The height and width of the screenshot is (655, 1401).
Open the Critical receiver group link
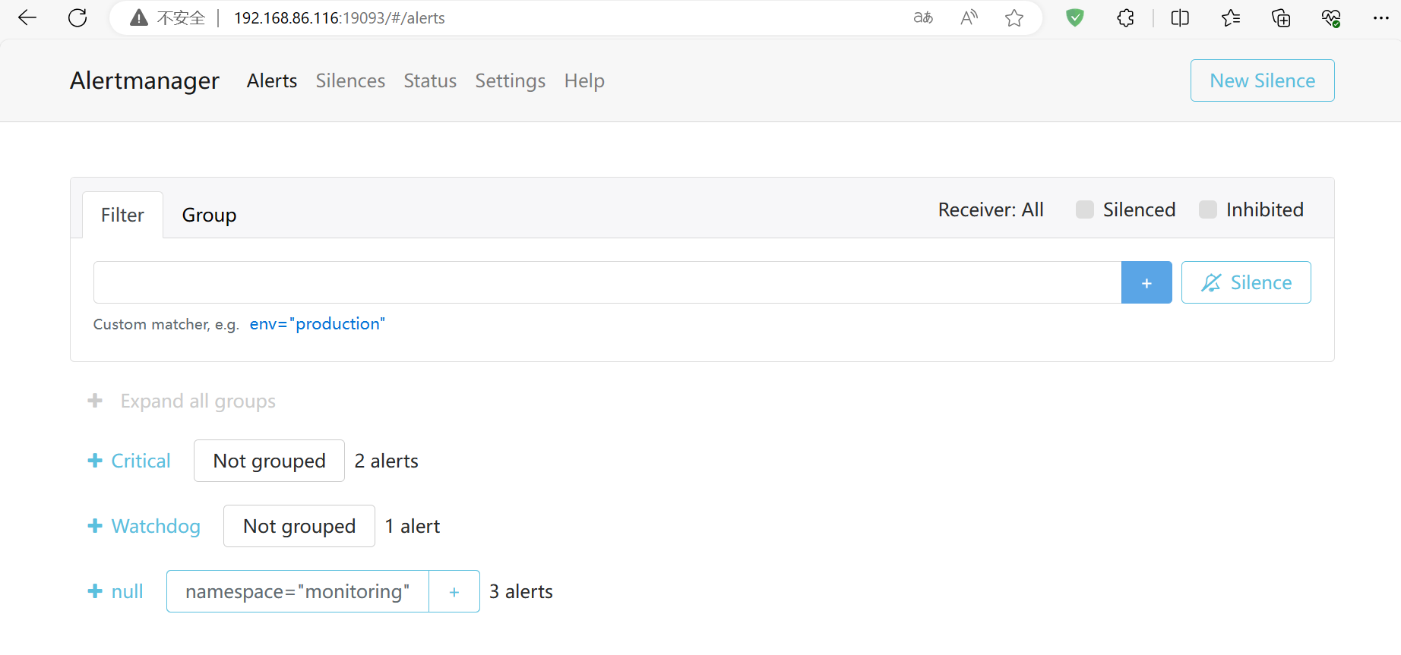pos(141,461)
